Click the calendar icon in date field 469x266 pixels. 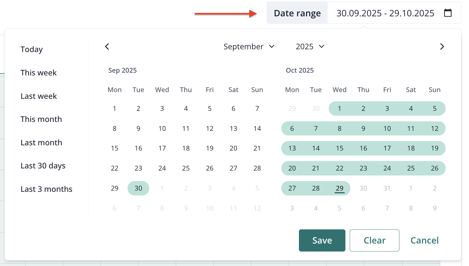tap(448, 13)
